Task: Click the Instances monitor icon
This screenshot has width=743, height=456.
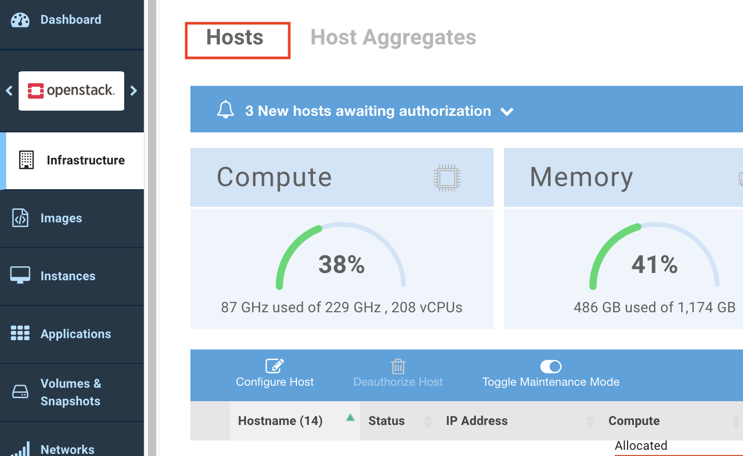Action: pyautogui.click(x=20, y=276)
